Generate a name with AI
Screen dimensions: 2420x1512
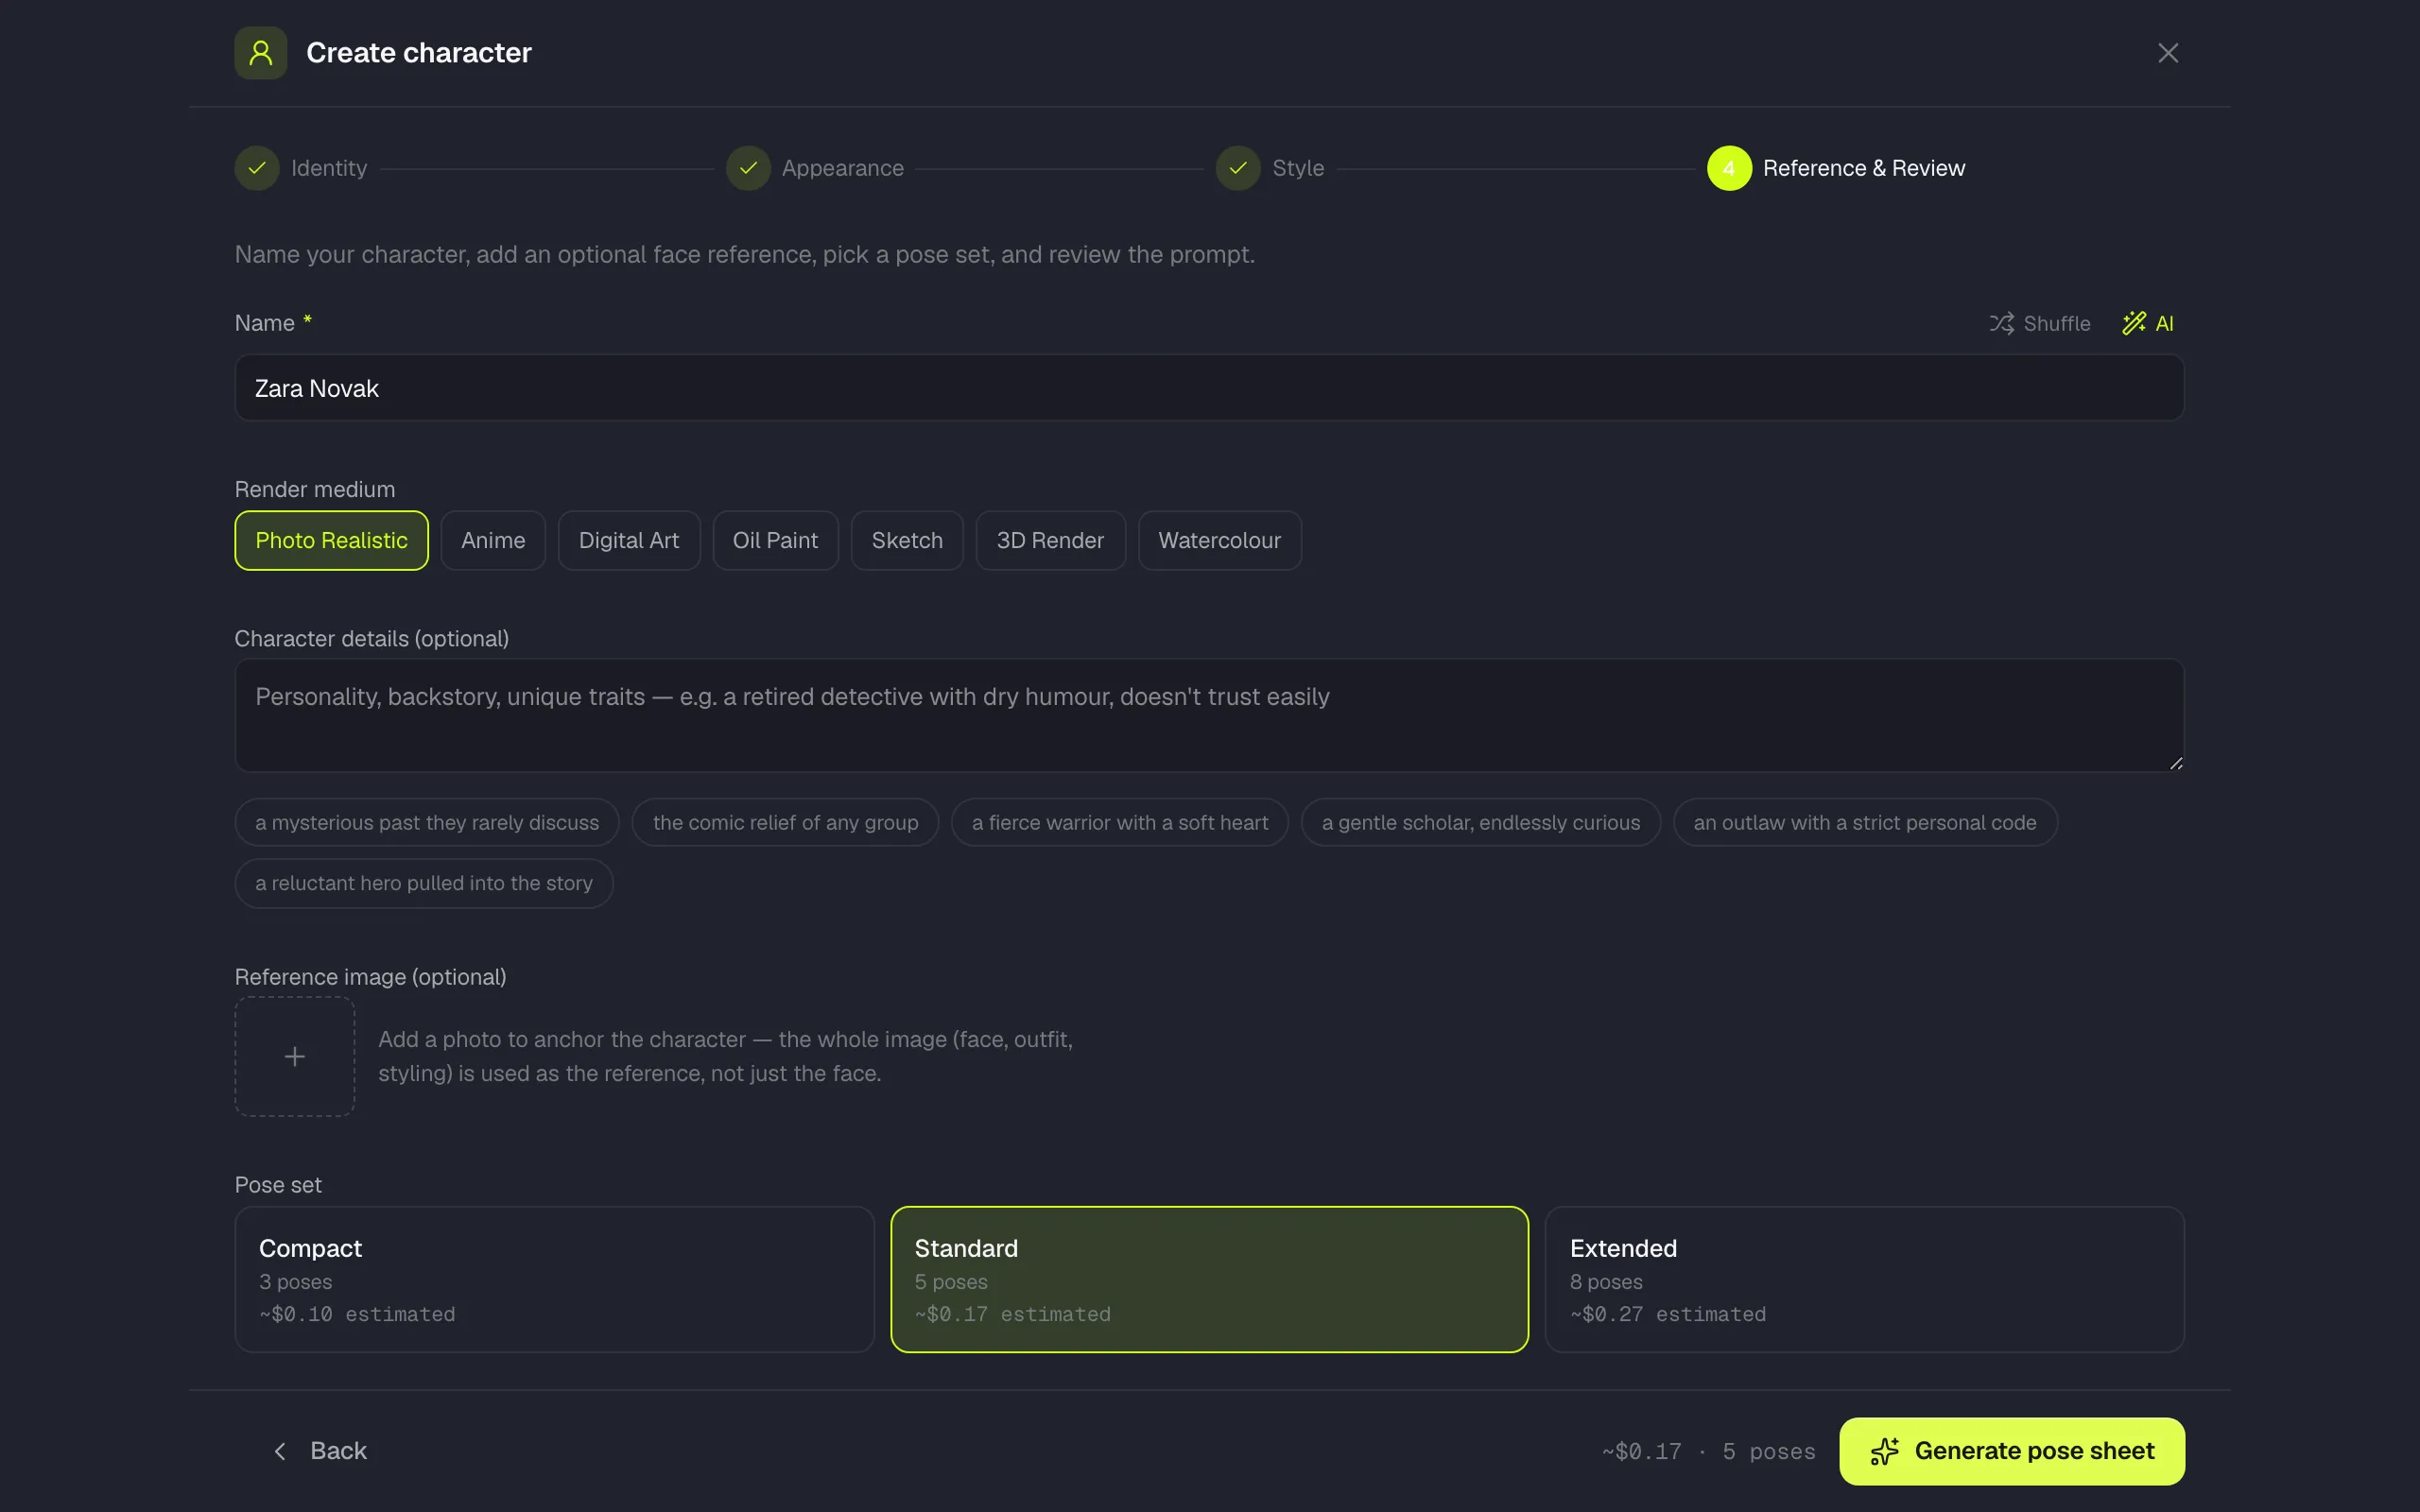tap(2149, 323)
